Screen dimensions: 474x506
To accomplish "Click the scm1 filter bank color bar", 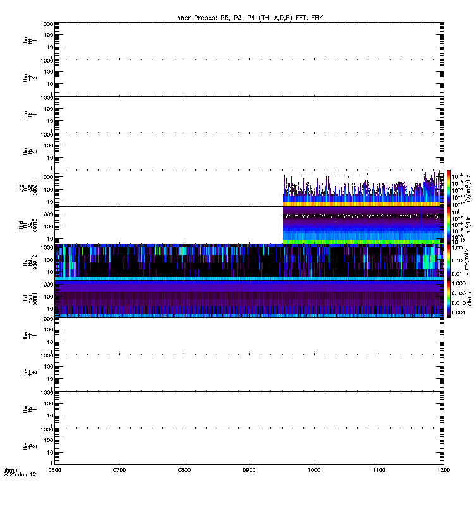I will [x=449, y=299].
